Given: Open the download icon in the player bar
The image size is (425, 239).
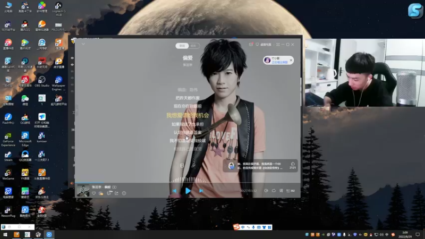Looking at the screenshot, I should (101, 193).
